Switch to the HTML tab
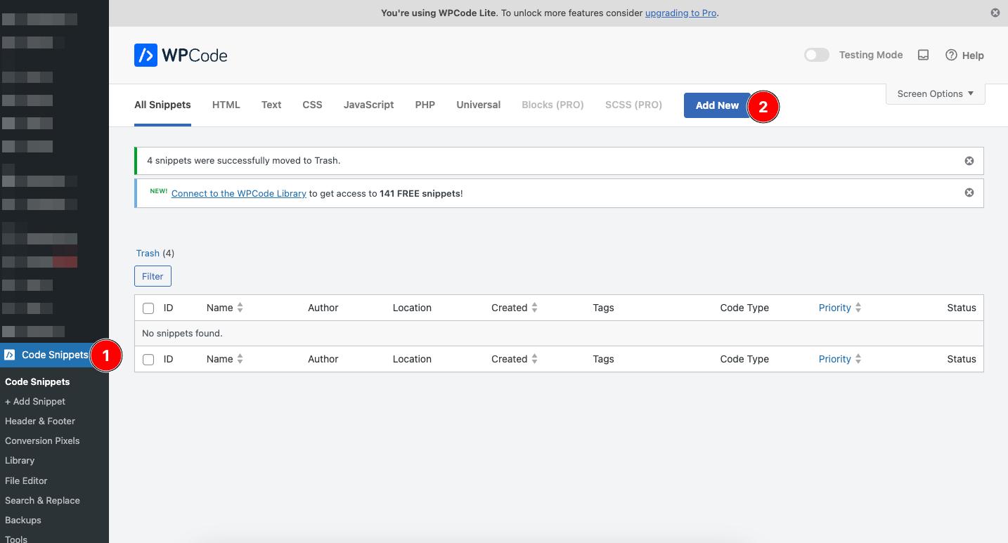 point(226,105)
